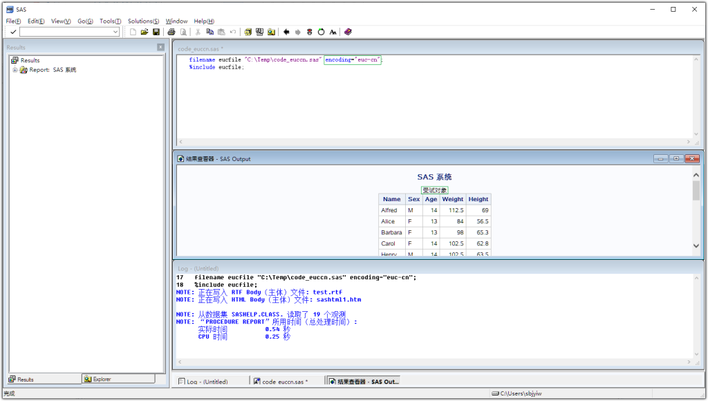Open a file with the folder toolbar icon

[145, 31]
